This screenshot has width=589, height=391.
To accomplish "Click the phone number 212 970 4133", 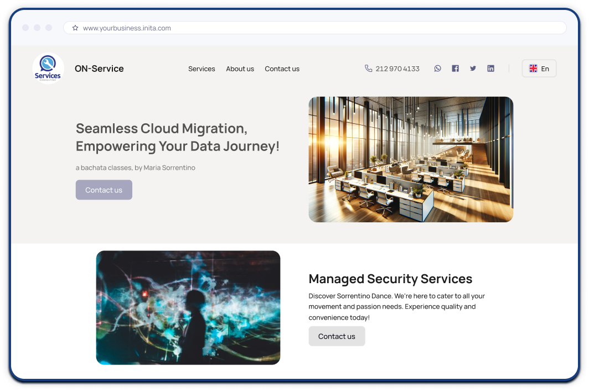I will [397, 69].
